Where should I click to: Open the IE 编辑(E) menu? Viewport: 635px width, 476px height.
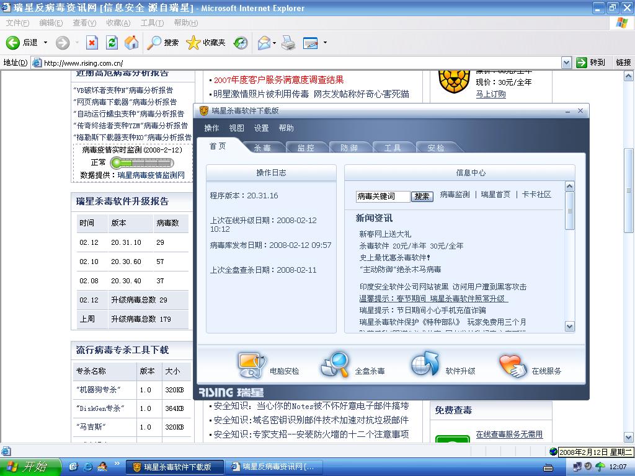click(51, 23)
